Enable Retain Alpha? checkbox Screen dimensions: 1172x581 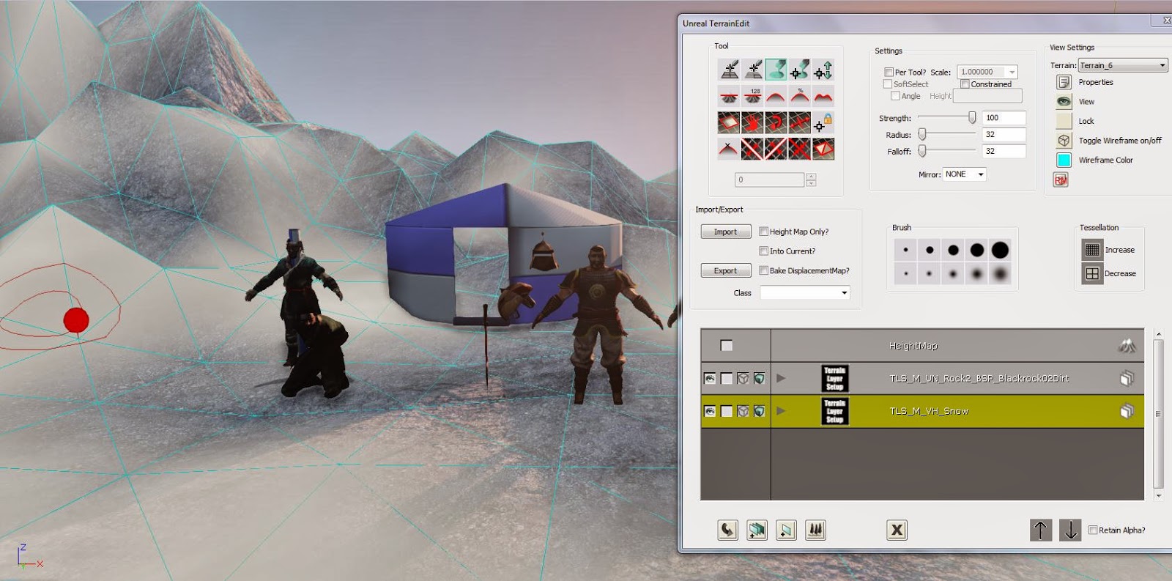click(1093, 530)
